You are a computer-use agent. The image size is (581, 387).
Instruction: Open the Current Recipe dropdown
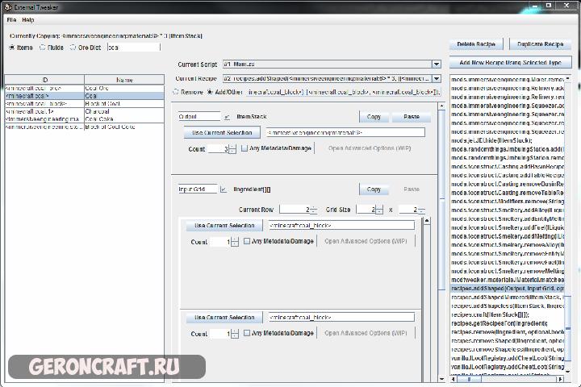pyautogui.click(x=436, y=78)
